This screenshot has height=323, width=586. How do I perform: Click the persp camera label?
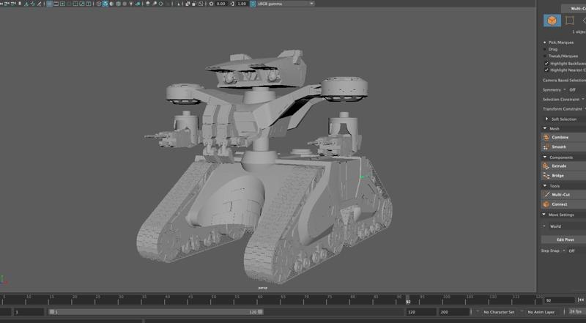click(x=263, y=288)
